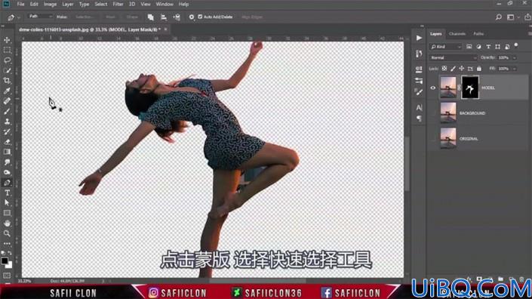Open the layer Kind filter dropdown
This screenshot has height=299, width=532.
tap(445, 47)
